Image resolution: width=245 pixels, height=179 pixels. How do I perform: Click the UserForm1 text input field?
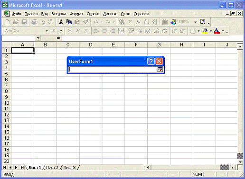(x=113, y=70)
